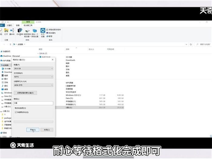Select Downloads in the file list
This screenshot has width=212, height=159.
(x=71, y=60)
